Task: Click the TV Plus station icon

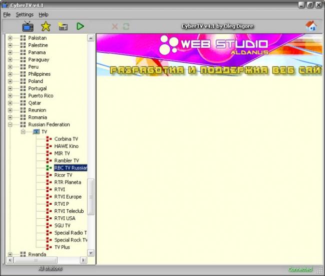Action: pos(49,247)
